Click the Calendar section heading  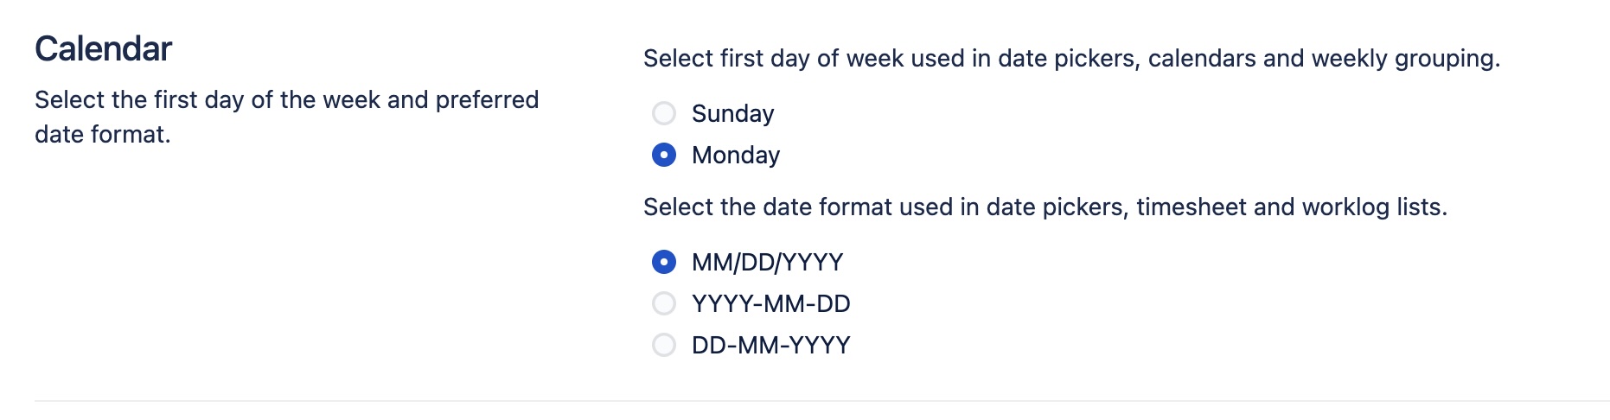(x=103, y=49)
